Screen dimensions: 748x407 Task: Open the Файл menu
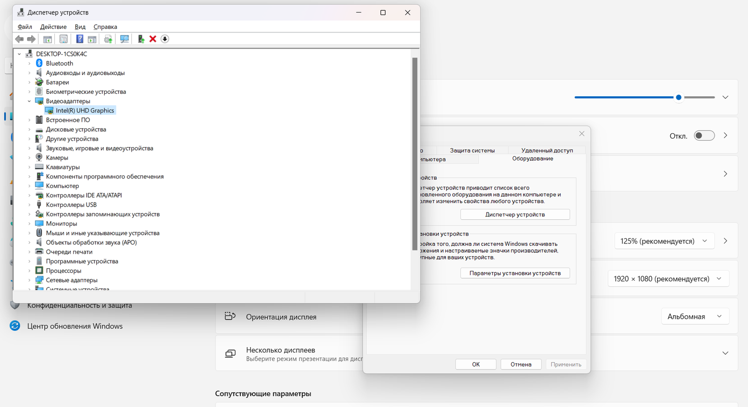click(x=25, y=27)
